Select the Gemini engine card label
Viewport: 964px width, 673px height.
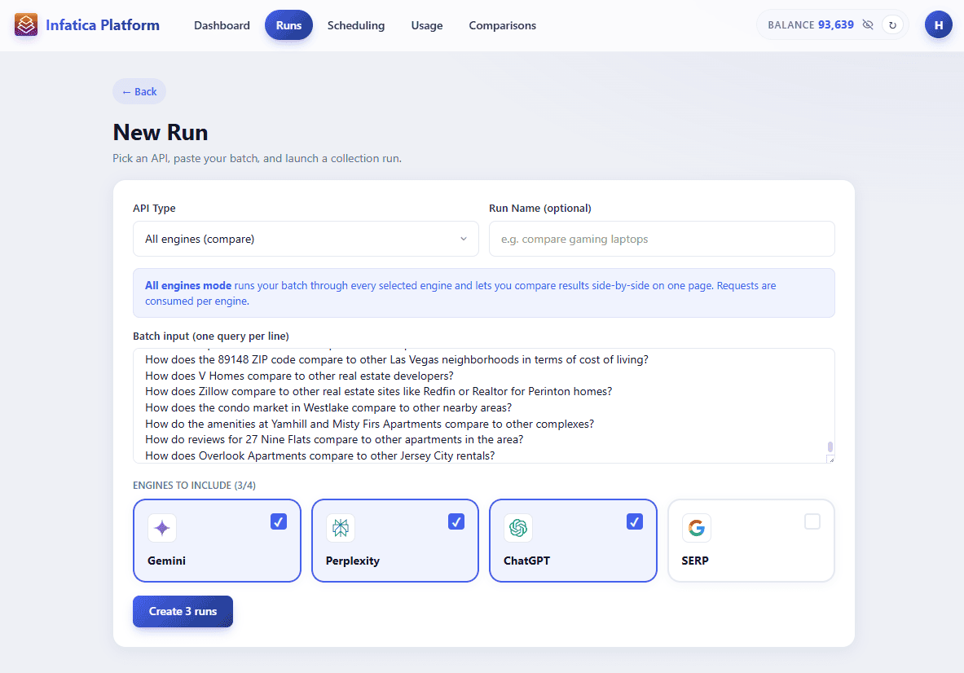click(166, 561)
